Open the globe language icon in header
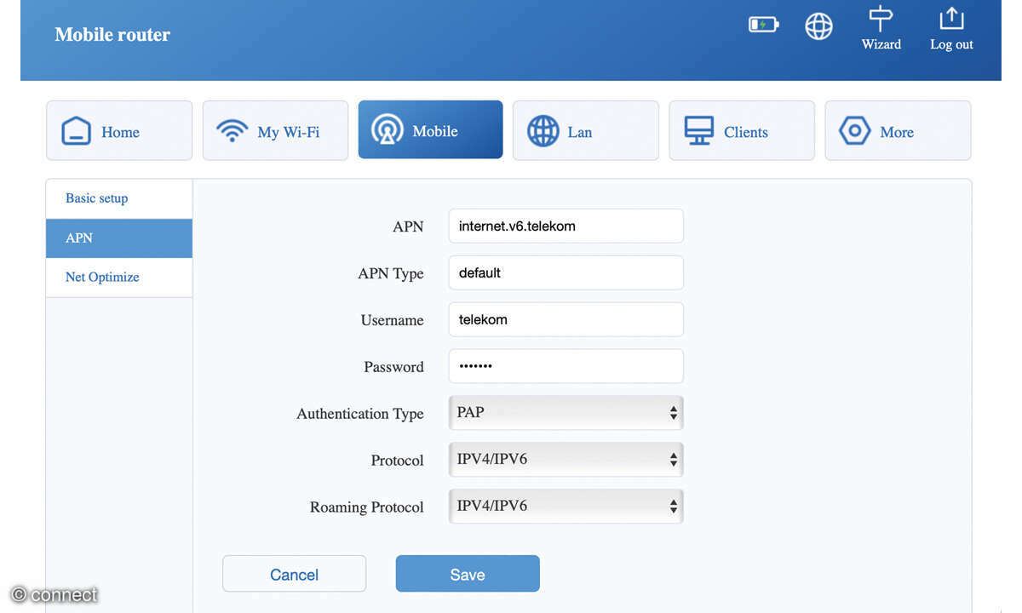This screenshot has width=1022, height=613. [x=818, y=26]
